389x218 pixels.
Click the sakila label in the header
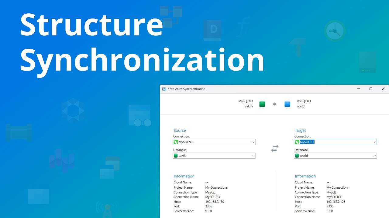click(249, 106)
